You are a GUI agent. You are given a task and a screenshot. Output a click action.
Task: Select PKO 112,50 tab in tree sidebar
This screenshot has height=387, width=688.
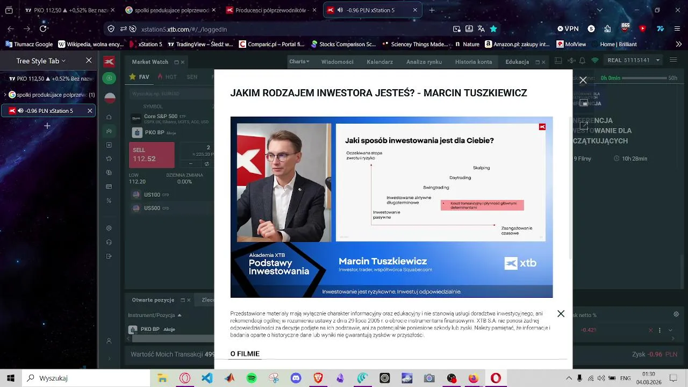pos(48,78)
